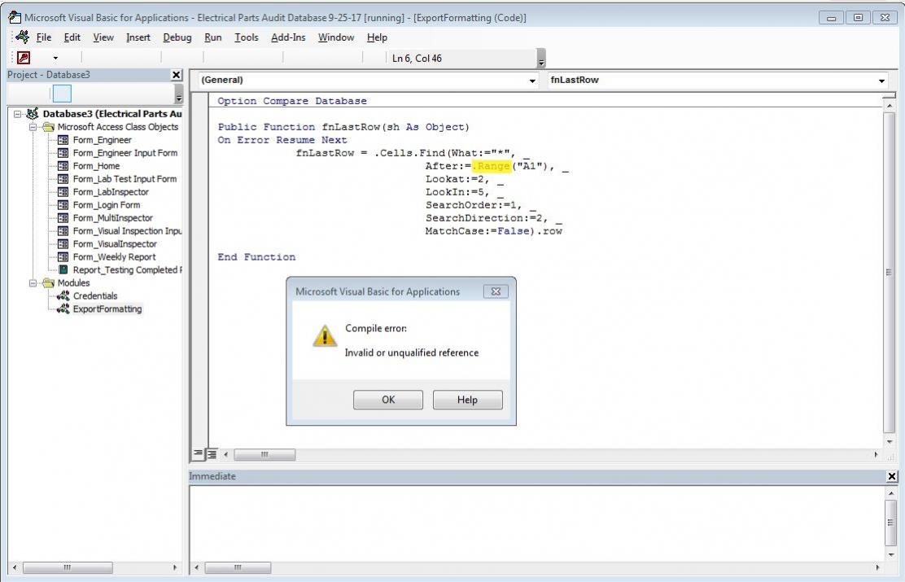This screenshot has height=582, width=905.
Task: Click the VBA code window icon beside File
Action: point(23,37)
